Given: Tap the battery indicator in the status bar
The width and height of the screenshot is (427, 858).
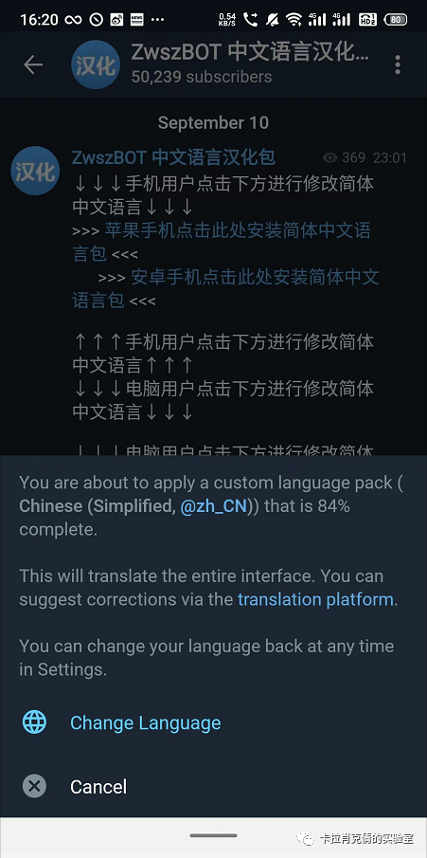Looking at the screenshot, I should 396,20.
